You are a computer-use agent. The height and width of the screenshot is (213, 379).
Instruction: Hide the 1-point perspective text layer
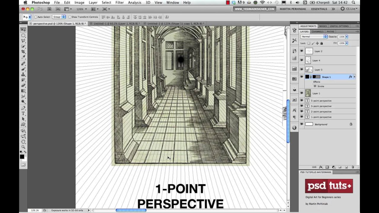301,117
